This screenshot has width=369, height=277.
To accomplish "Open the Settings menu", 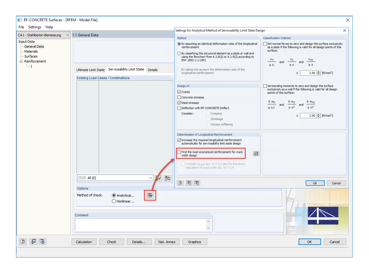I will [x=34, y=27].
